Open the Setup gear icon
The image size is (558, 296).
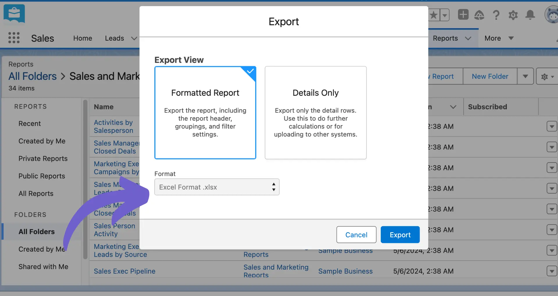pos(513,15)
